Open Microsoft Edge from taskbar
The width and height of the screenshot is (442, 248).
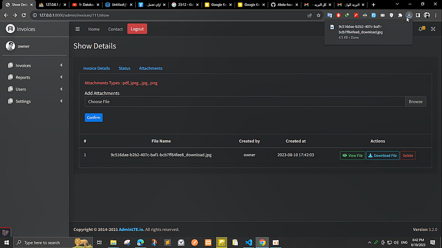(x=141, y=242)
